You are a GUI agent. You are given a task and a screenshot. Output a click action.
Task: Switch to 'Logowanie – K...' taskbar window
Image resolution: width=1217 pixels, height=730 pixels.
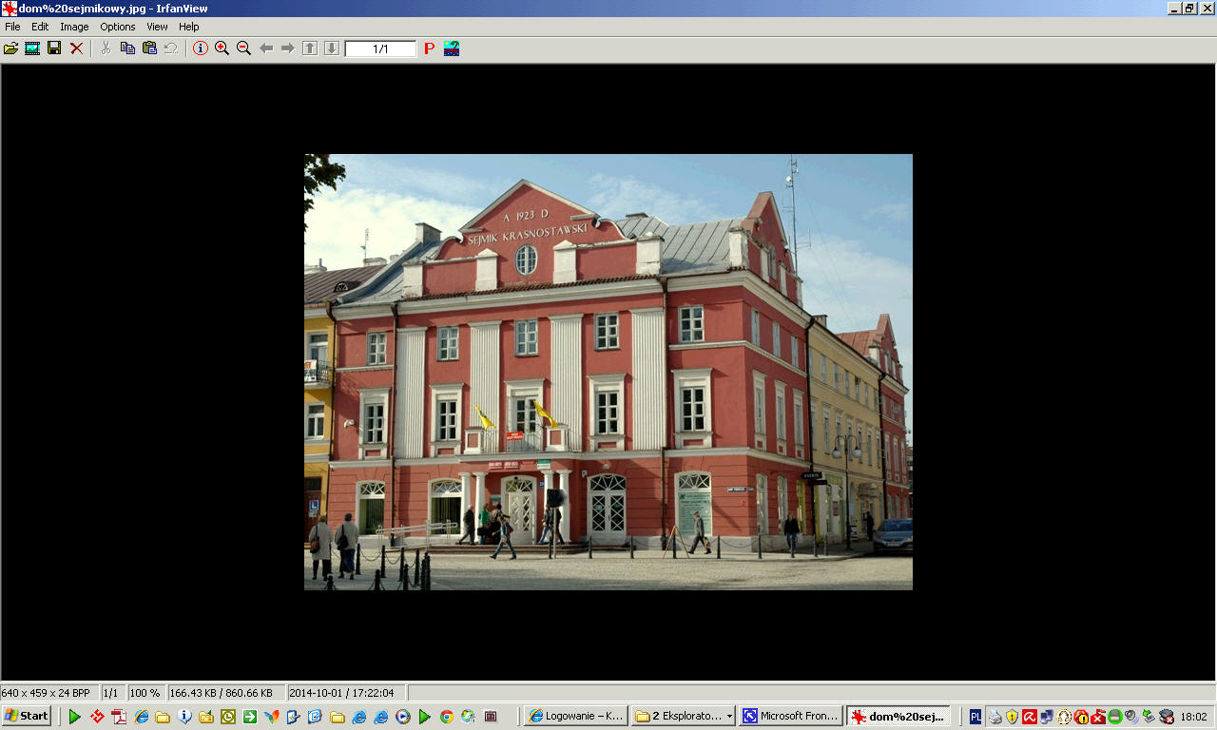point(575,716)
